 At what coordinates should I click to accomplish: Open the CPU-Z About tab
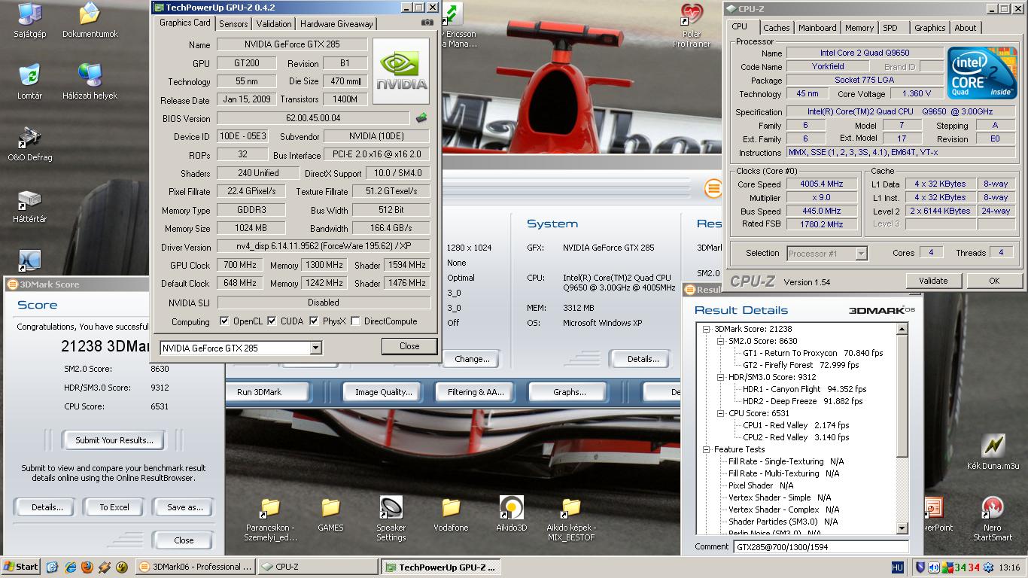pyautogui.click(x=965, y=28)
